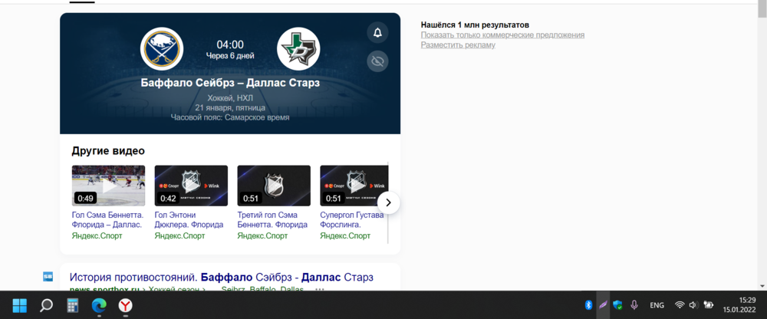The width and height of the screenshot is (767, 319).
Task: Click the battery status icon
Action: tap(708, 304)
